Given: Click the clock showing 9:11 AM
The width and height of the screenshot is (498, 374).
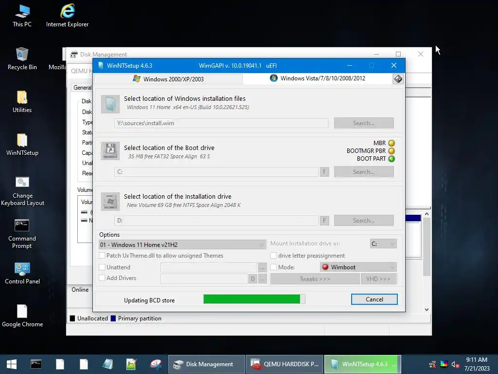Looking at the screenshot, I should [477, 360].
